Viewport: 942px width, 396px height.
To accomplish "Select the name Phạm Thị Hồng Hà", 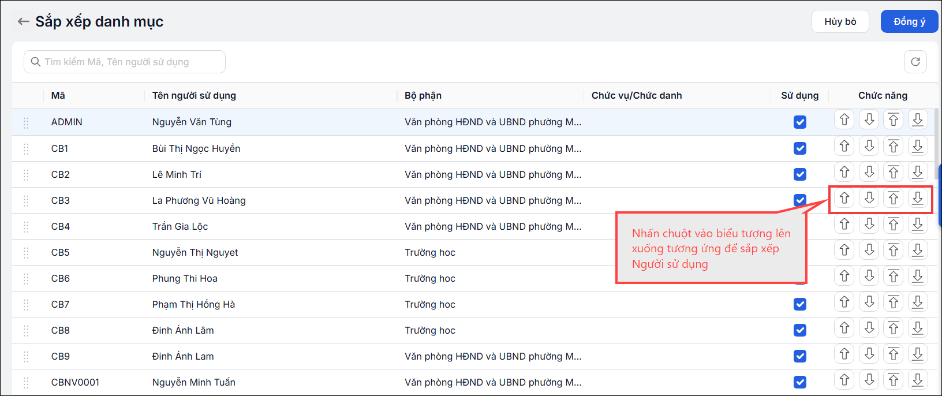I will point(193,304).
